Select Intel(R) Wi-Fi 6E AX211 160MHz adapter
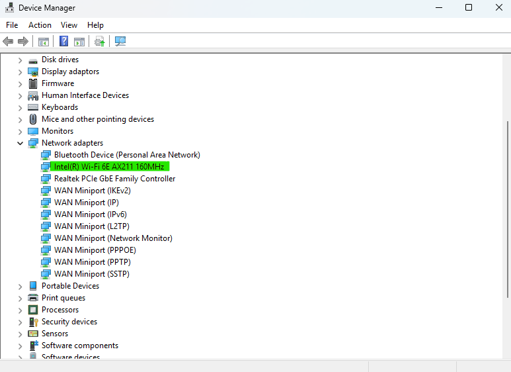Screen dimensions: 511x372 (109, 167)
